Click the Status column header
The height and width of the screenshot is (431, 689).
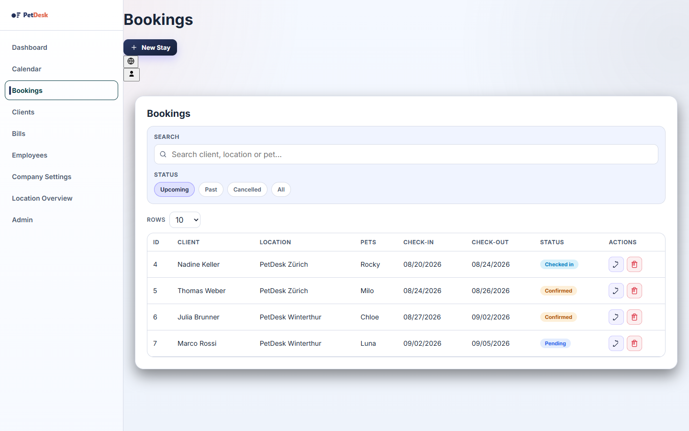click(552, 242)
